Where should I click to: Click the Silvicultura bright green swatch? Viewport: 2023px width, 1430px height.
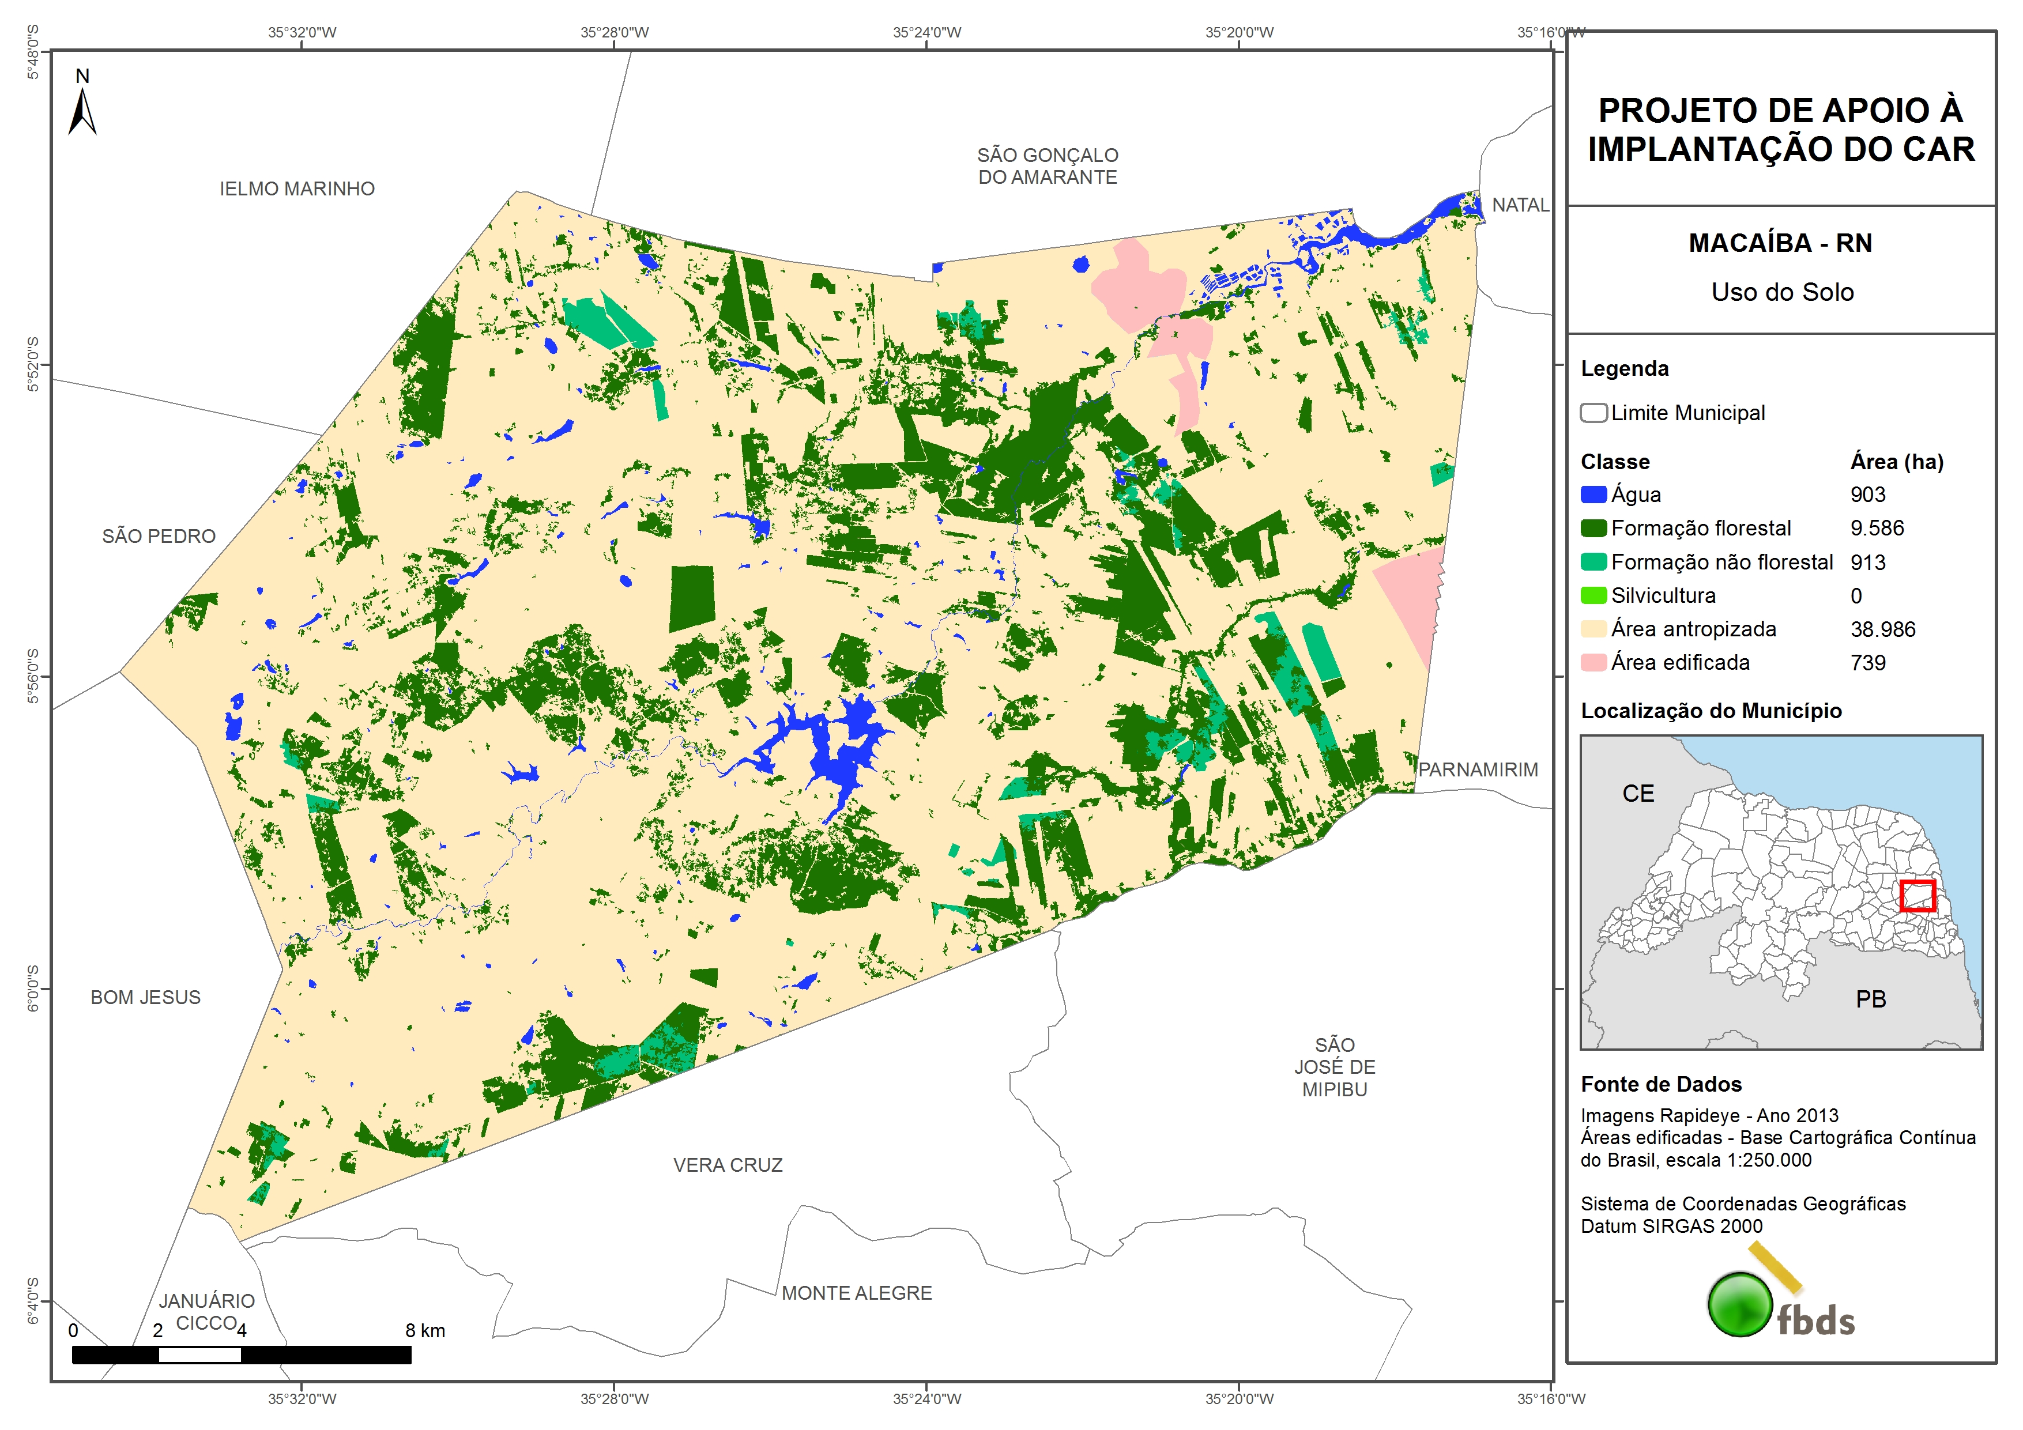(x=1593, y=595)
